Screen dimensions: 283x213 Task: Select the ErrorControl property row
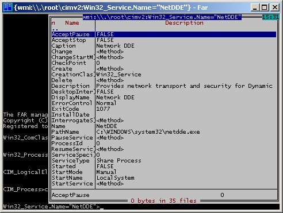164,103
